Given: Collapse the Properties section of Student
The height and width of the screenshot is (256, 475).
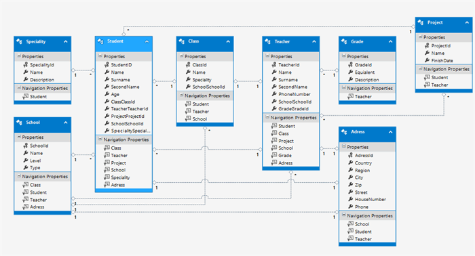Looking at the screenshot, I should [100, 56].
